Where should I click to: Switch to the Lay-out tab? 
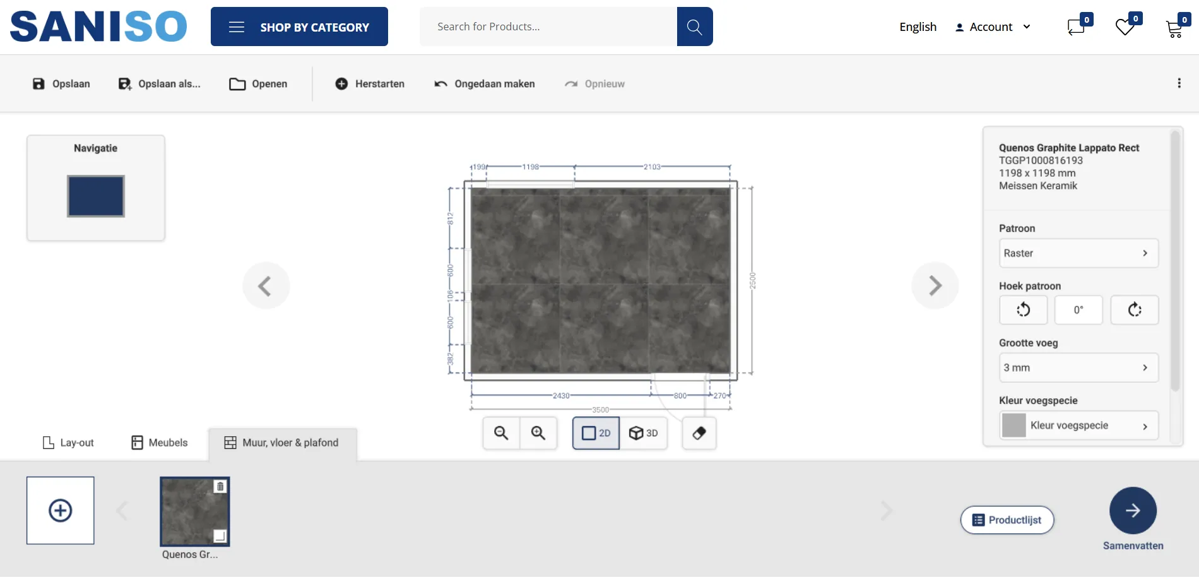[x=68, y=443]
